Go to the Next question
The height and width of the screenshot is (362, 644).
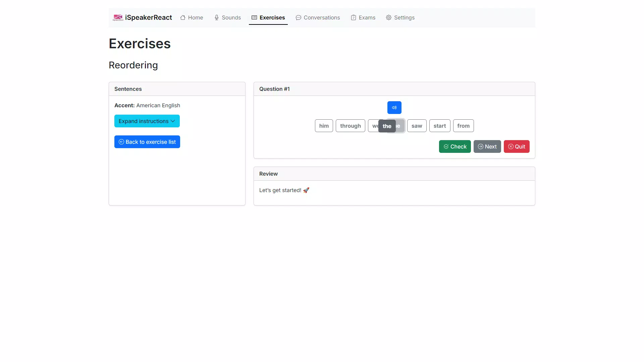coord(487,146)
